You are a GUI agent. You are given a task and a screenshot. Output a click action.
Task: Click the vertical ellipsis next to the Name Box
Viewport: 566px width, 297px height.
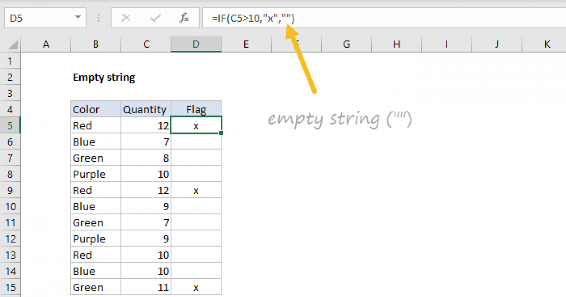[x=98, y=18]
